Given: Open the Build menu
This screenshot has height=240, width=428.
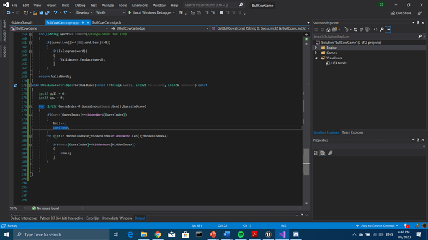Looking at the screenshot, I should tap(66, 5).
